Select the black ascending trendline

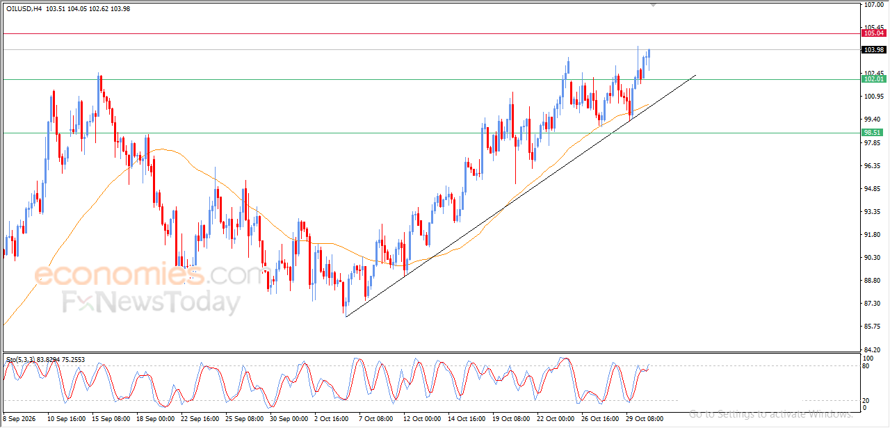pos(520,196)
